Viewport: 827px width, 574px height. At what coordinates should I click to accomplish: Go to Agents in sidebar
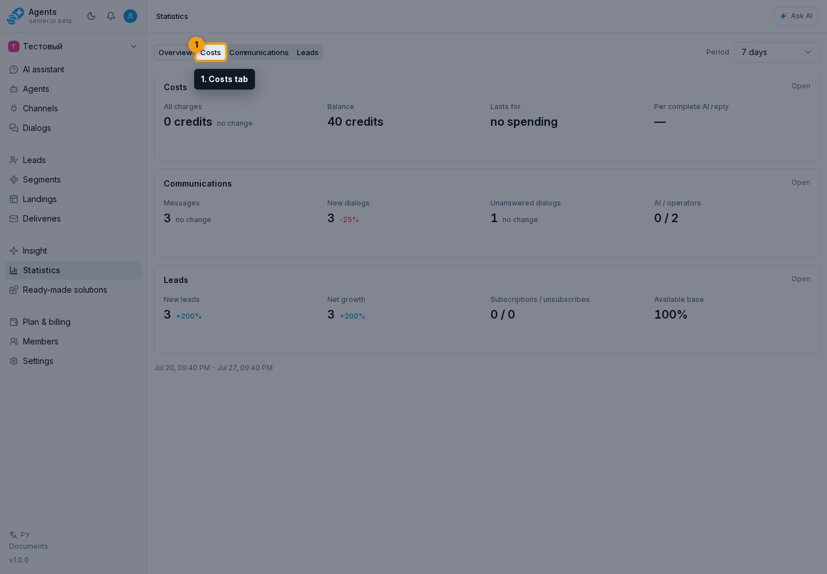[73, 89]
